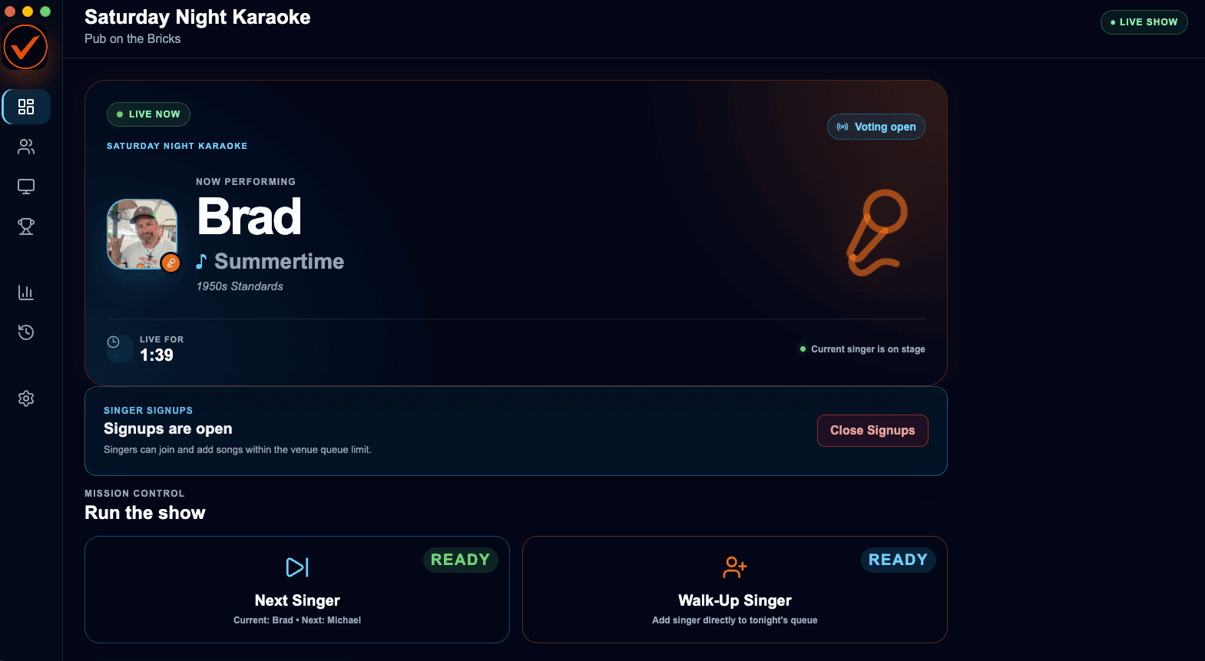This screenshot has height=661, width=1205.
Task: Open the history clock icon in sidebar
Action: tap(26, 332)
